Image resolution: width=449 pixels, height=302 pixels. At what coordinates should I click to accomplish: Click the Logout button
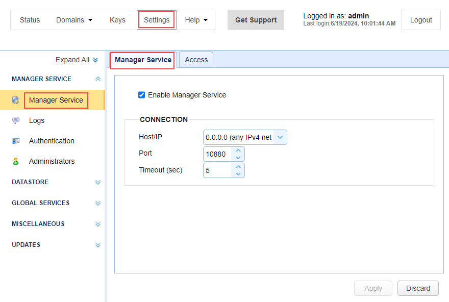tap(421, 20)
